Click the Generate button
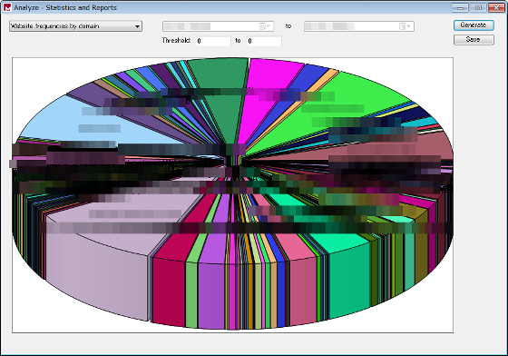This screenshot has height=356, width=508. pos(474,25)
